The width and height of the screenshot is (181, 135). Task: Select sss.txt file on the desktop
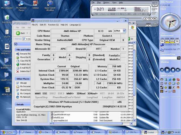point(7,33)
